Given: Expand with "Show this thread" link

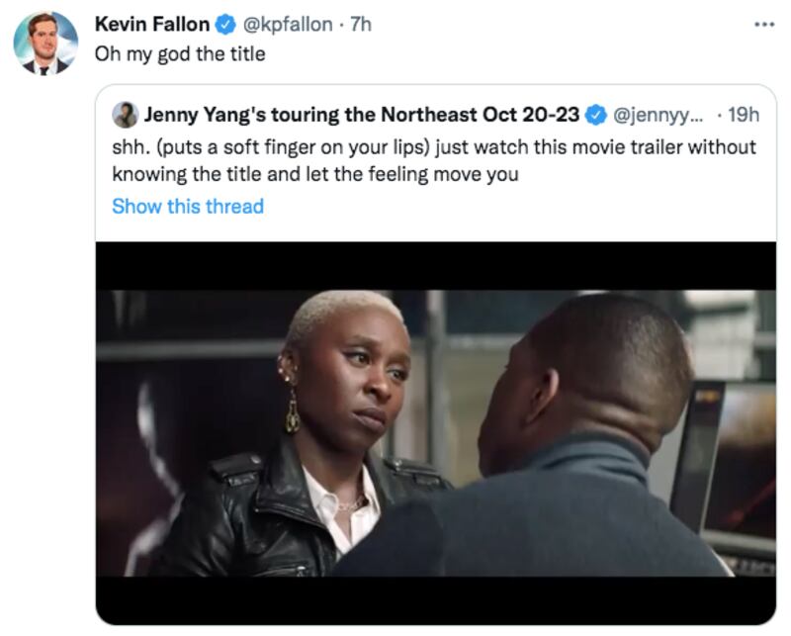Looking at the screenshot, I should pyautogui.click(x=188, y=206).
